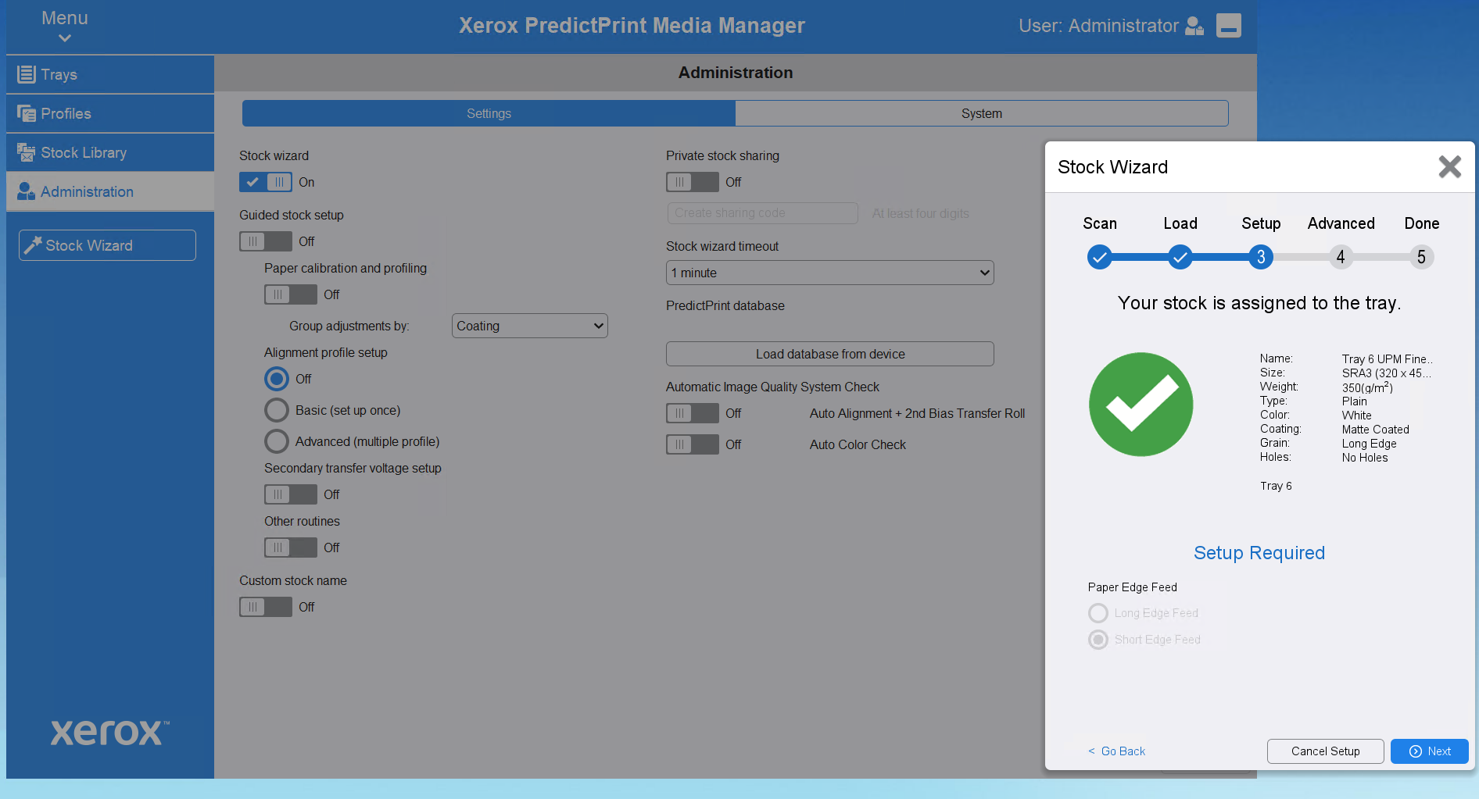1479x799 pixels.
Task: Switch to the Settings tab
Action: coord(489,113)
